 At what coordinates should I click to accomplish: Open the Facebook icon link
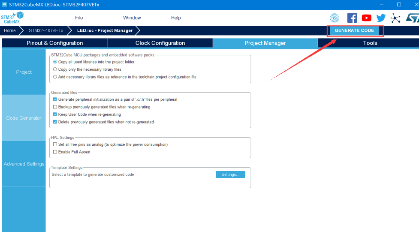(x=352, y=18)
